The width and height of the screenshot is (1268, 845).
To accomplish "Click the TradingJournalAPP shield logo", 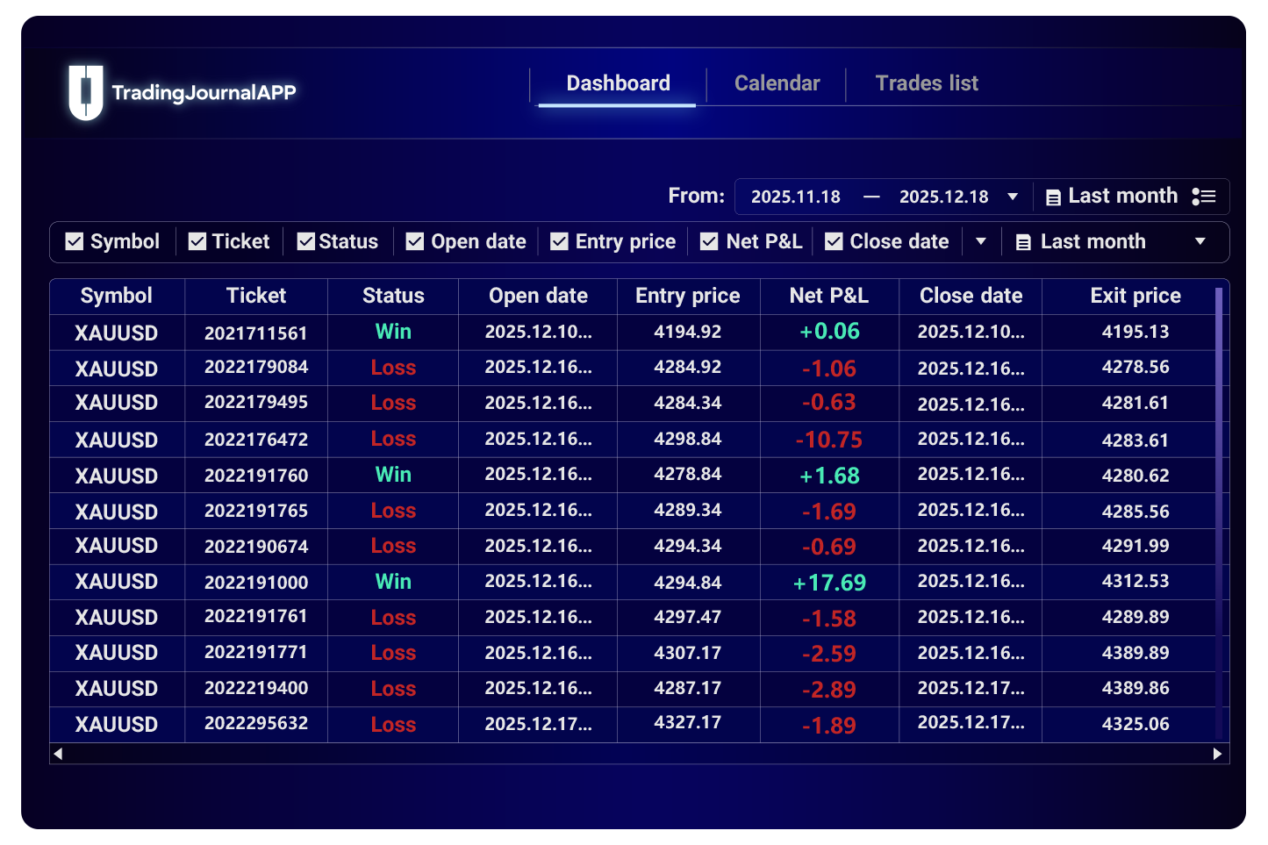I will click(86, 92).
